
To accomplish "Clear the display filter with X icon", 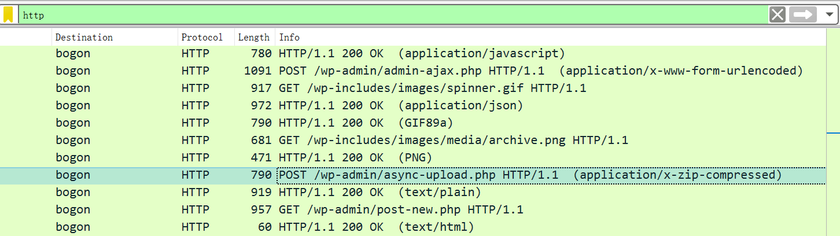I will pyautogui.click(x=777, y=14).
